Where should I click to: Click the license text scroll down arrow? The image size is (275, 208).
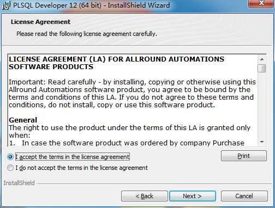point(262,142)
